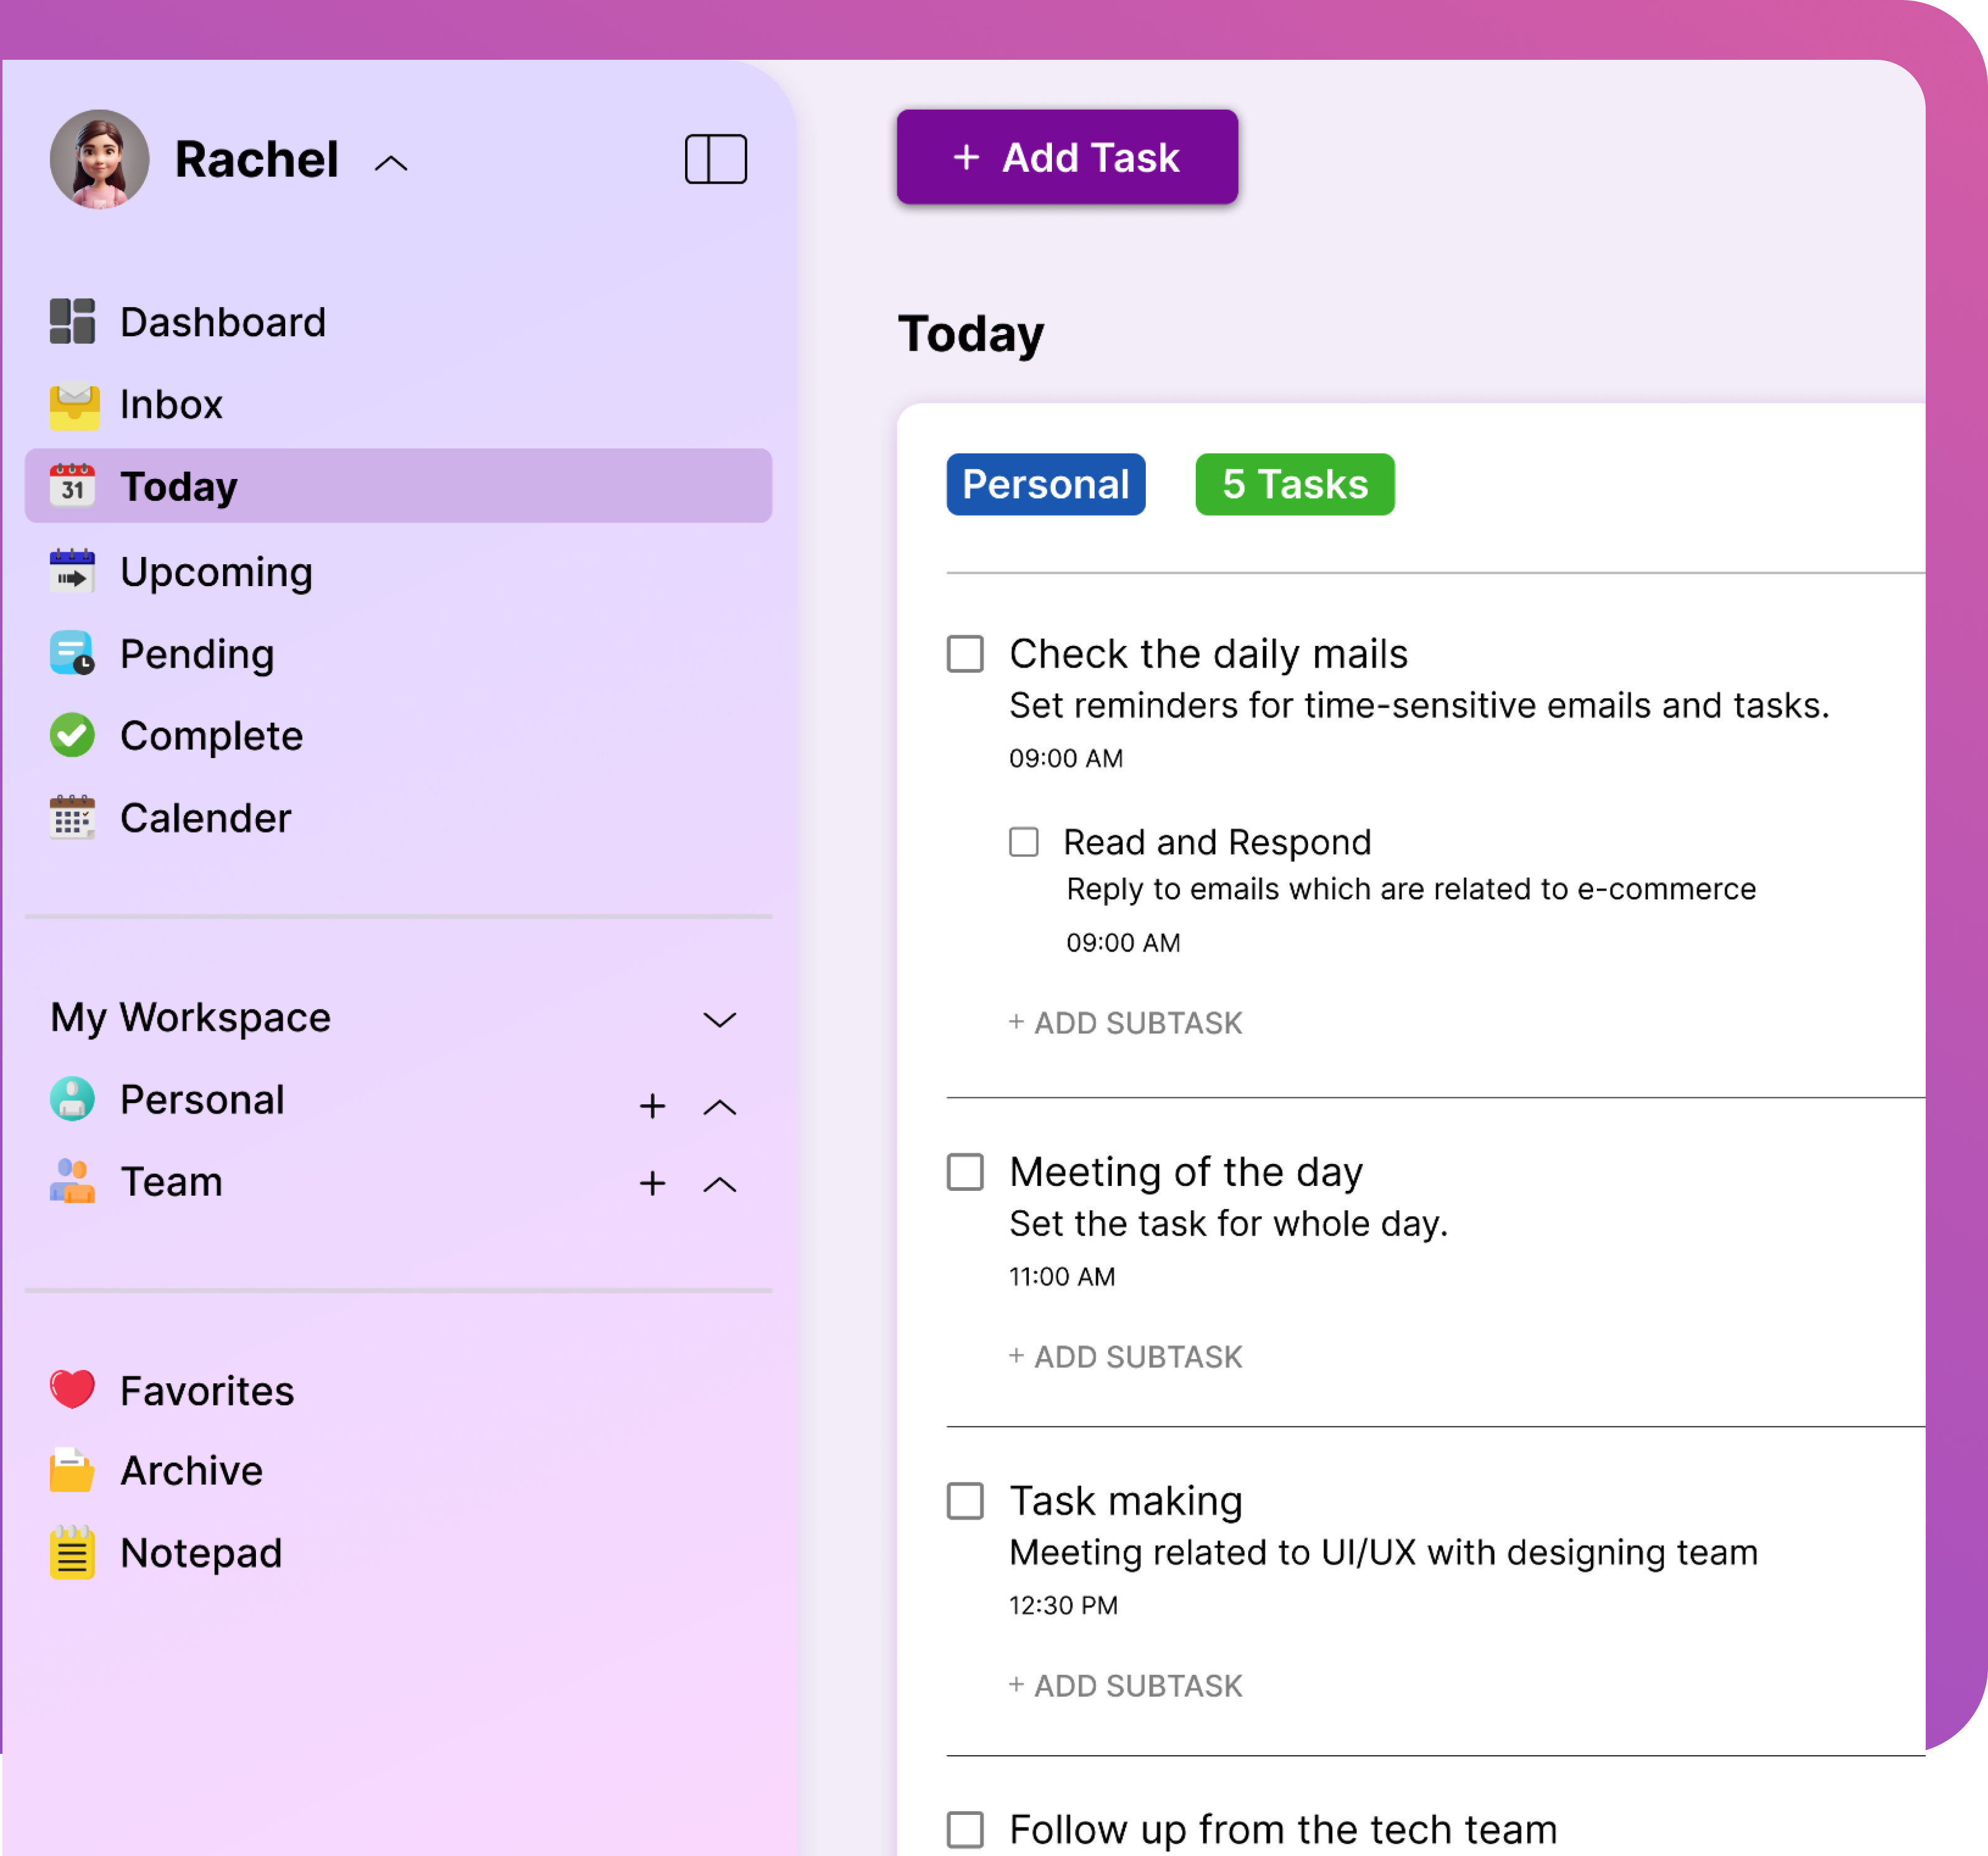Select the Pending clock icon
The height and width of the screenshot is (1856, 1988).
[72, 653]
